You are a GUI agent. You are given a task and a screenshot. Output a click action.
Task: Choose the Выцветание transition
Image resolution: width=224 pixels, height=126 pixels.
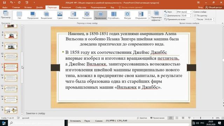pos(46,15)
